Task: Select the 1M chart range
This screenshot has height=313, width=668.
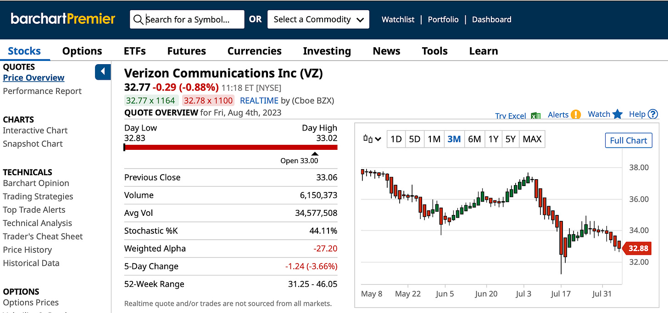Action: (434, 139)
